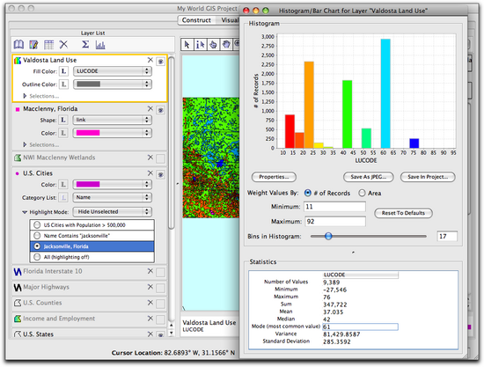Image resolution: width=484 pixels, height=367 pixels.
Task: Open the Macclenny magenta Color dropdown
Action: (x=113, y=133)
